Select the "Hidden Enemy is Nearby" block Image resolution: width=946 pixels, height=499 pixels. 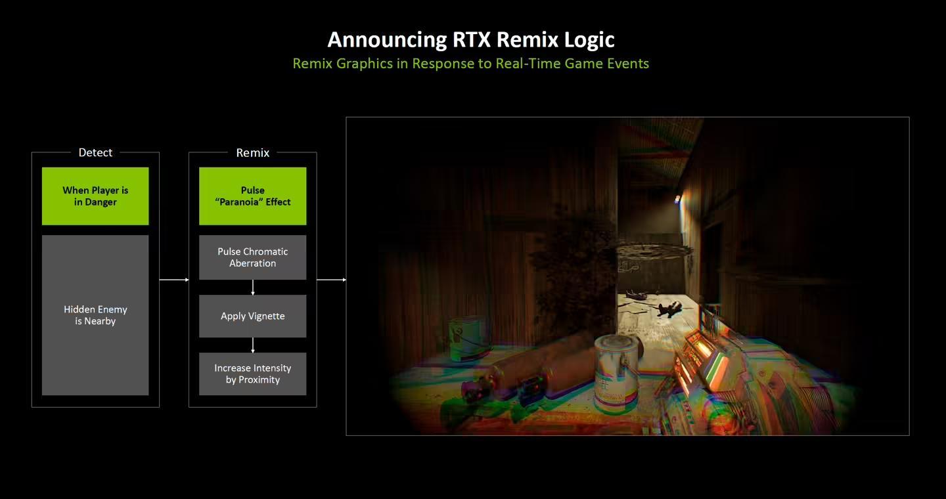tap(95, 315)
